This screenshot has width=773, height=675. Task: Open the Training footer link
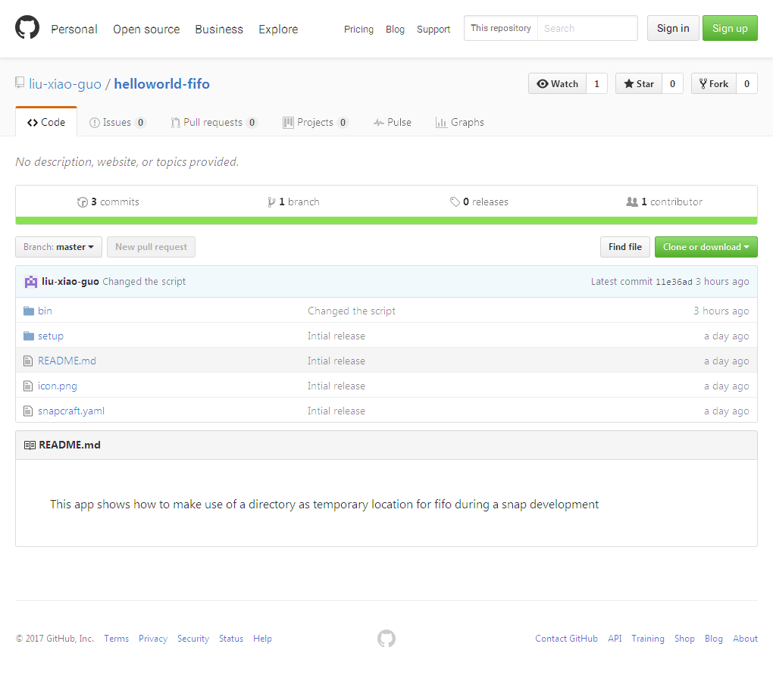point(648,639)
